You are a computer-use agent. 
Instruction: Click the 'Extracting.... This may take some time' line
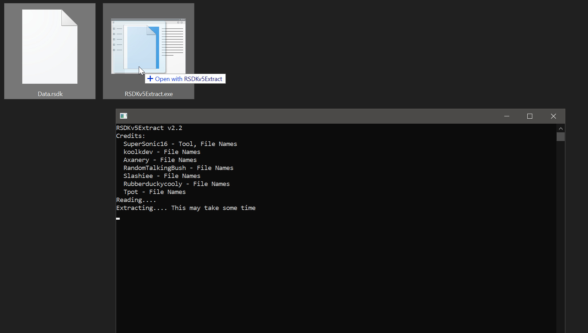point(186,208)
